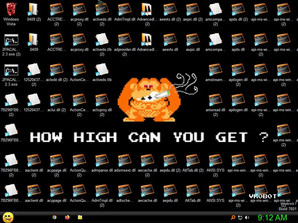Click the orange magnifier tray icon
The width and height of the screenshot is (298, 223).
[233, 217]
